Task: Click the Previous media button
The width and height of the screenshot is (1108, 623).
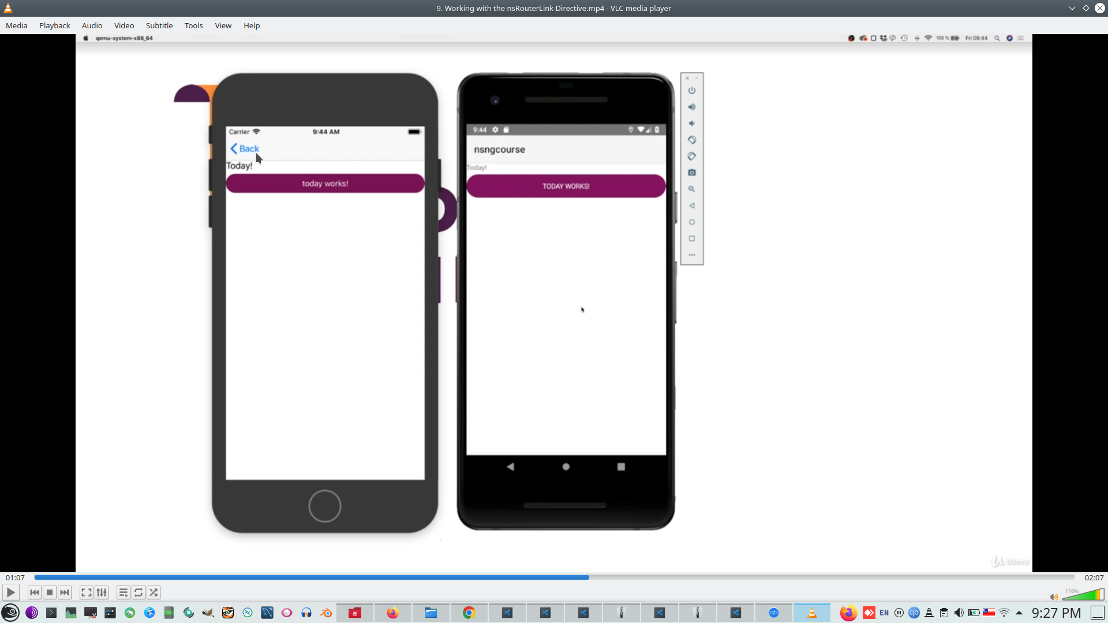Action: click(x=35, y=592)
